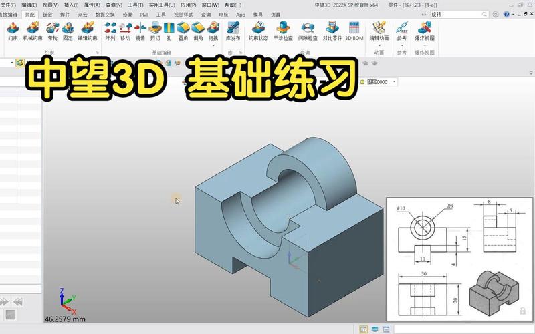This screenshot has width=535, height=334.
Task: Switch to the 数据交换 ribbon tab
Action: 105,15
